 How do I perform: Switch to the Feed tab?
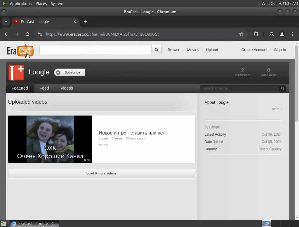tap(44, 88)
